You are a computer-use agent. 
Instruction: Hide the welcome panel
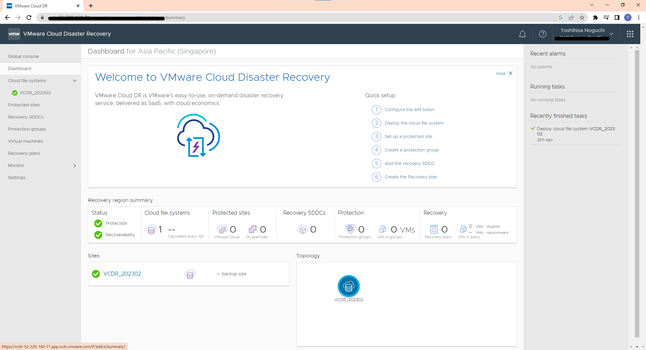point(500,74)
